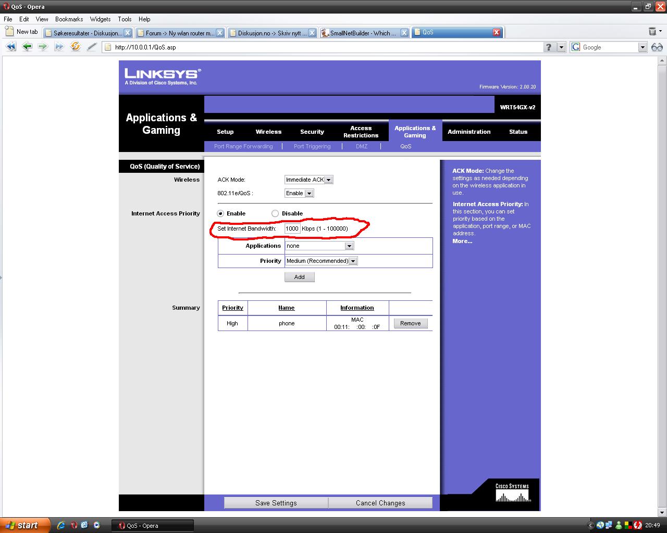Click the glasses view icon
The height and width of the screenshot is (533, 667).
657,47
